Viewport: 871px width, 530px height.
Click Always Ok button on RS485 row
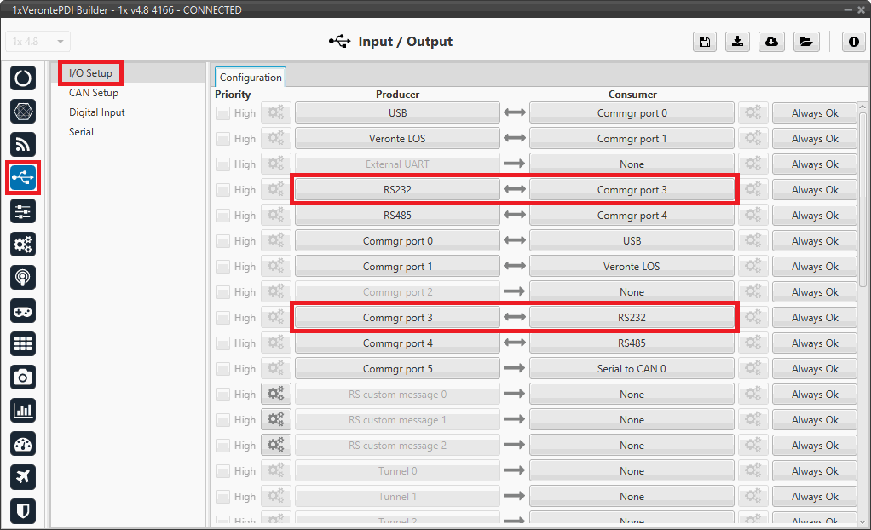814,216
